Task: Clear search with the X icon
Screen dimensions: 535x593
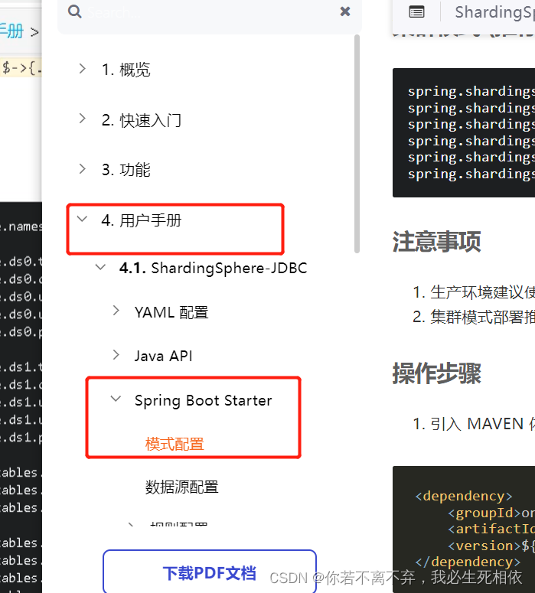Action: [345, 11]
